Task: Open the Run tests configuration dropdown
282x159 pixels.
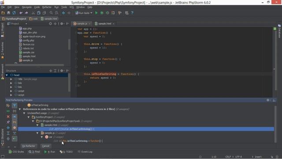Action: (84, 13)
